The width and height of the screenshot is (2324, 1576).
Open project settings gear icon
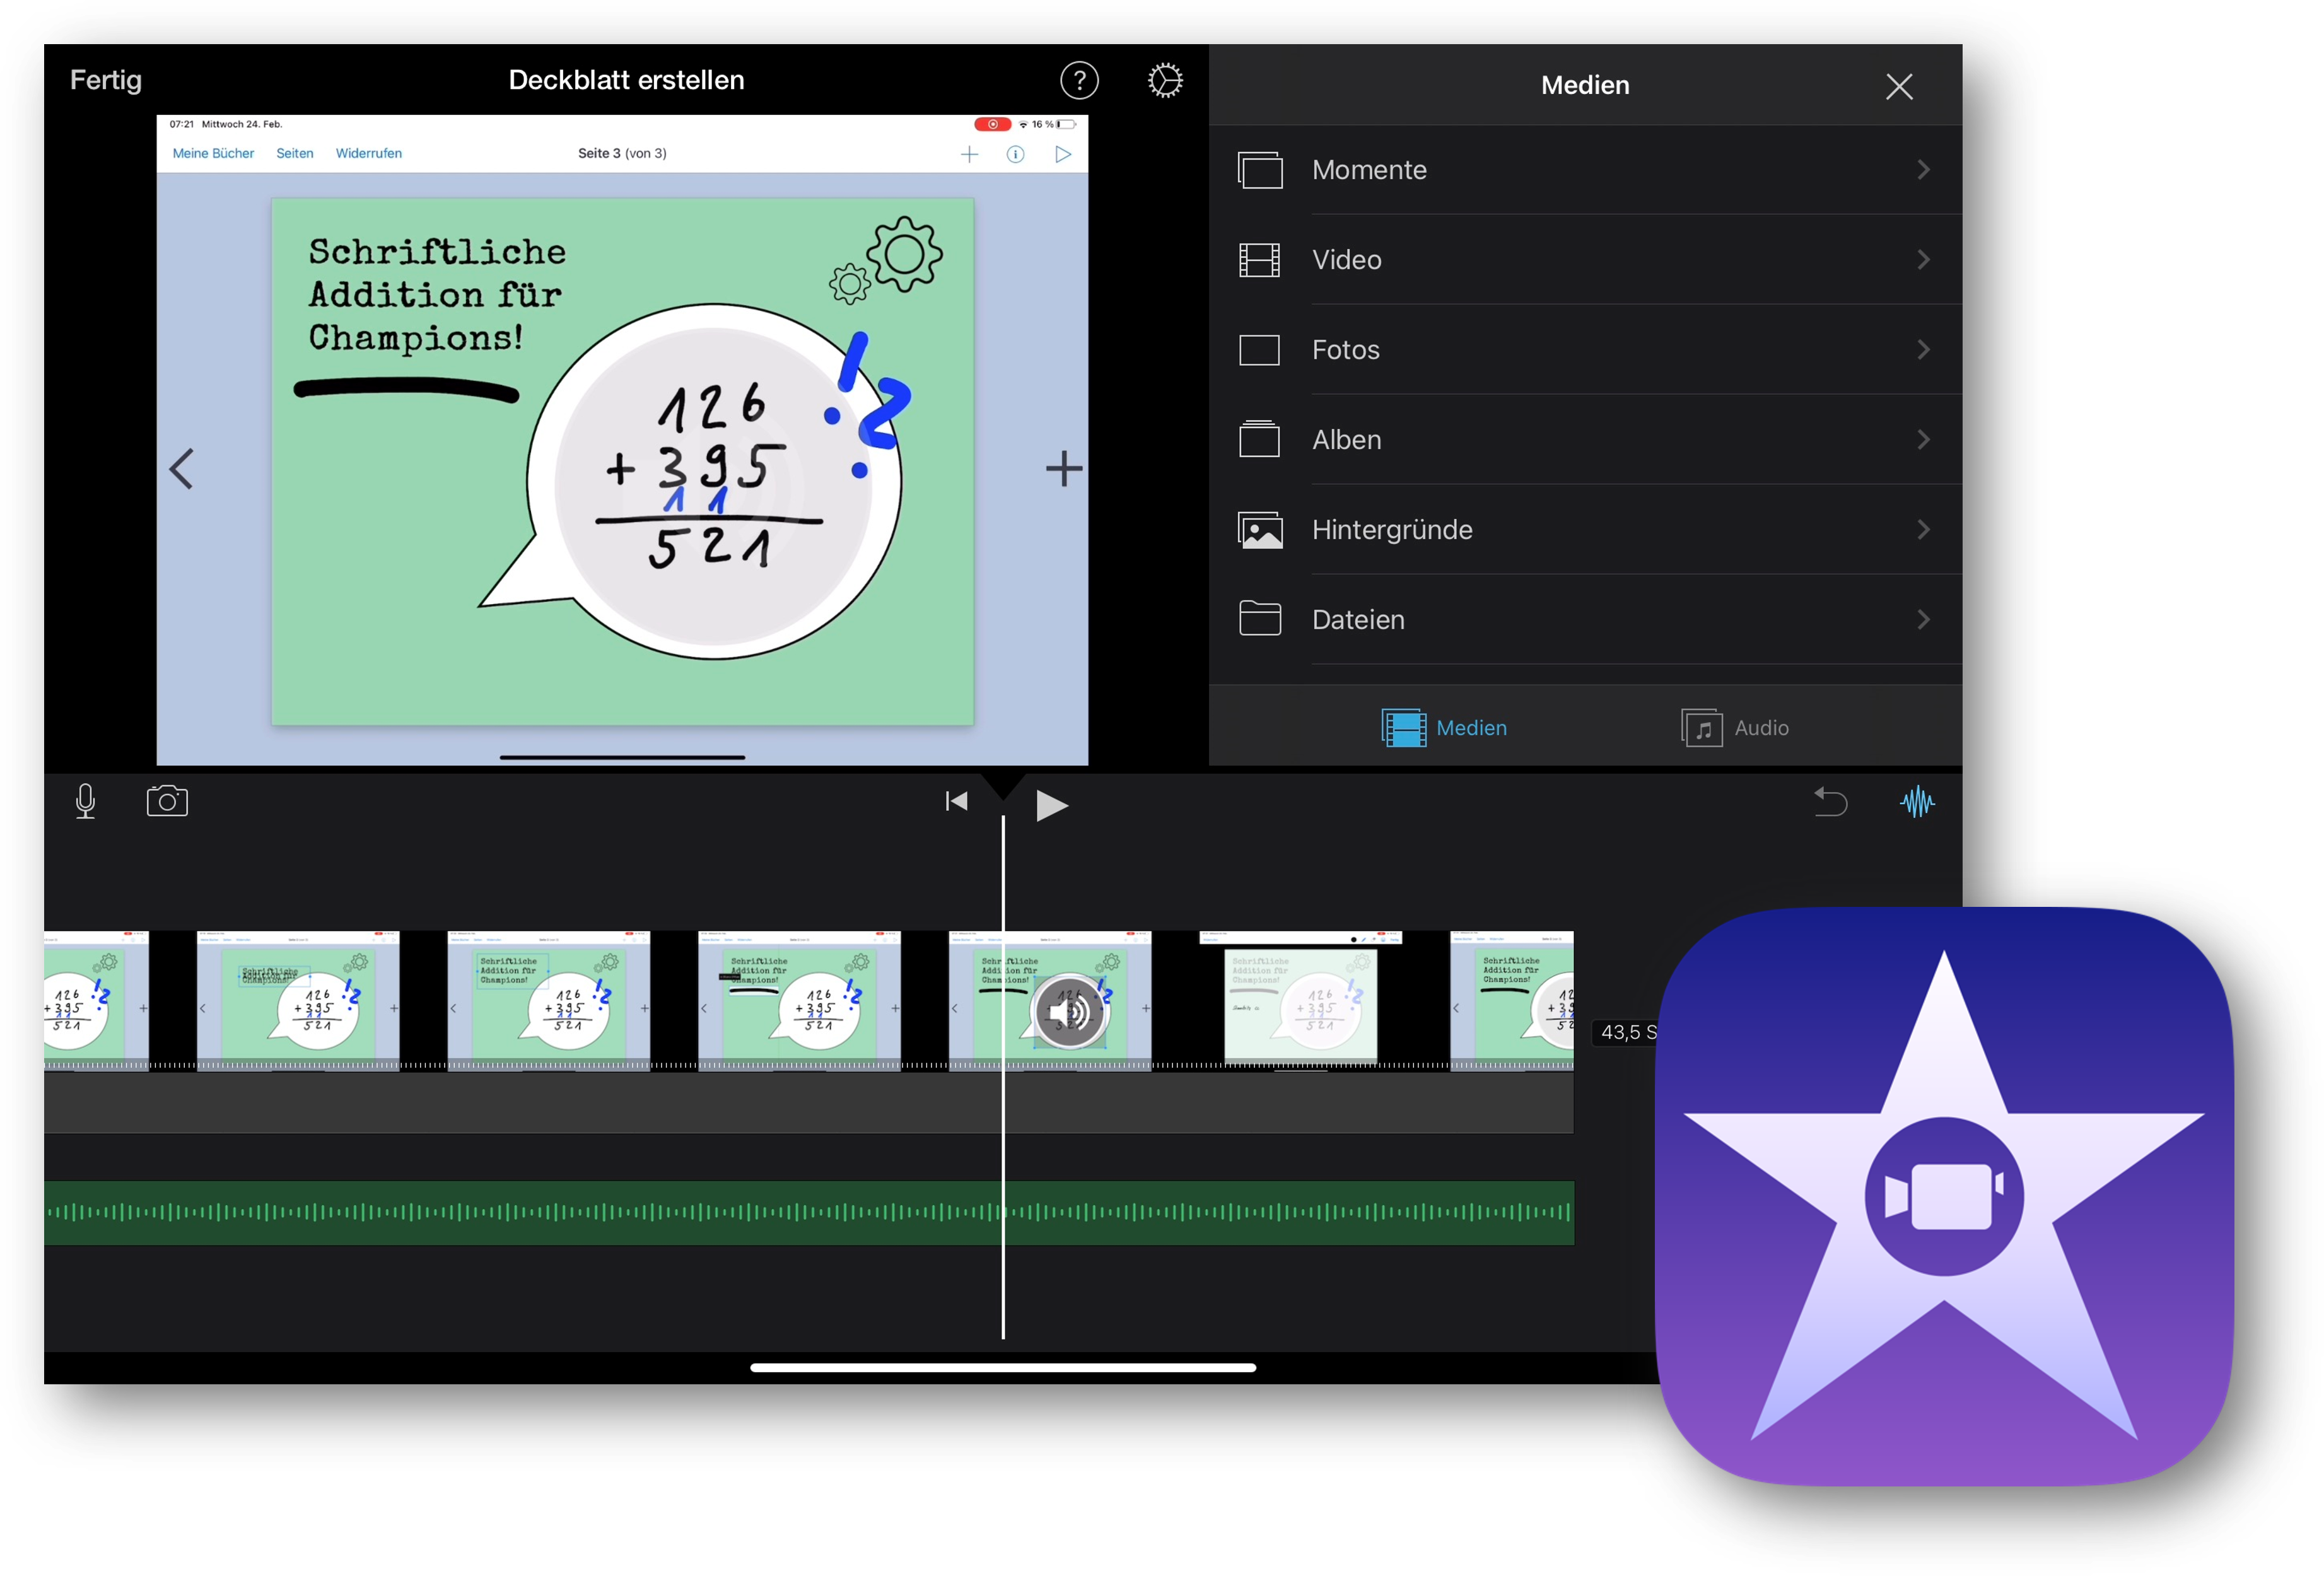click(1165, 81)
